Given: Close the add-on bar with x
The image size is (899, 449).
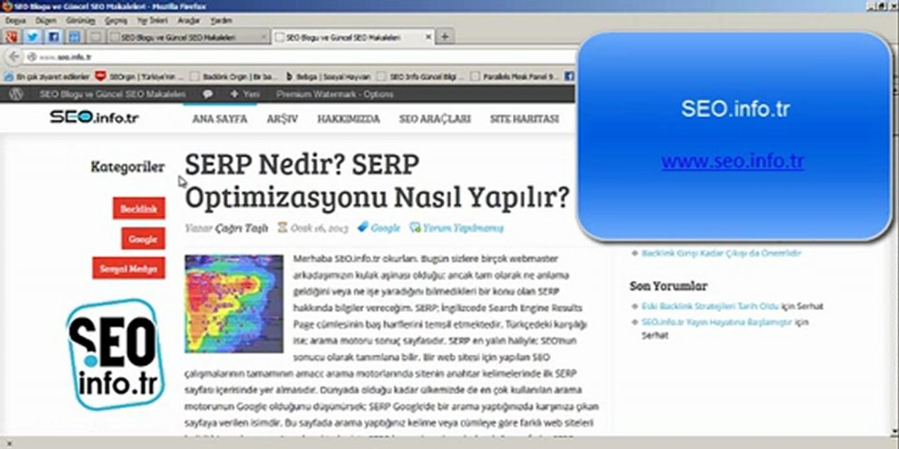Looking at the screenshot, I should [x=9, y=444].
